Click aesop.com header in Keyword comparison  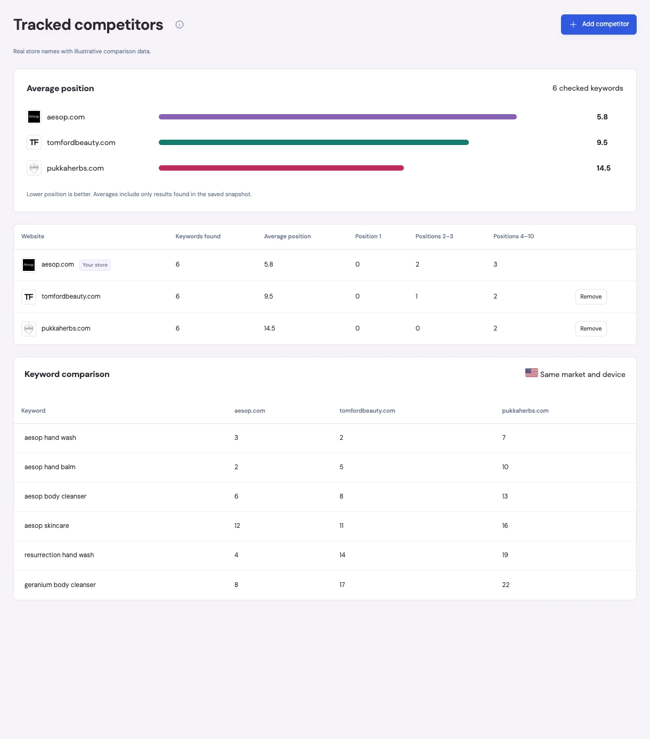(250, 411)
